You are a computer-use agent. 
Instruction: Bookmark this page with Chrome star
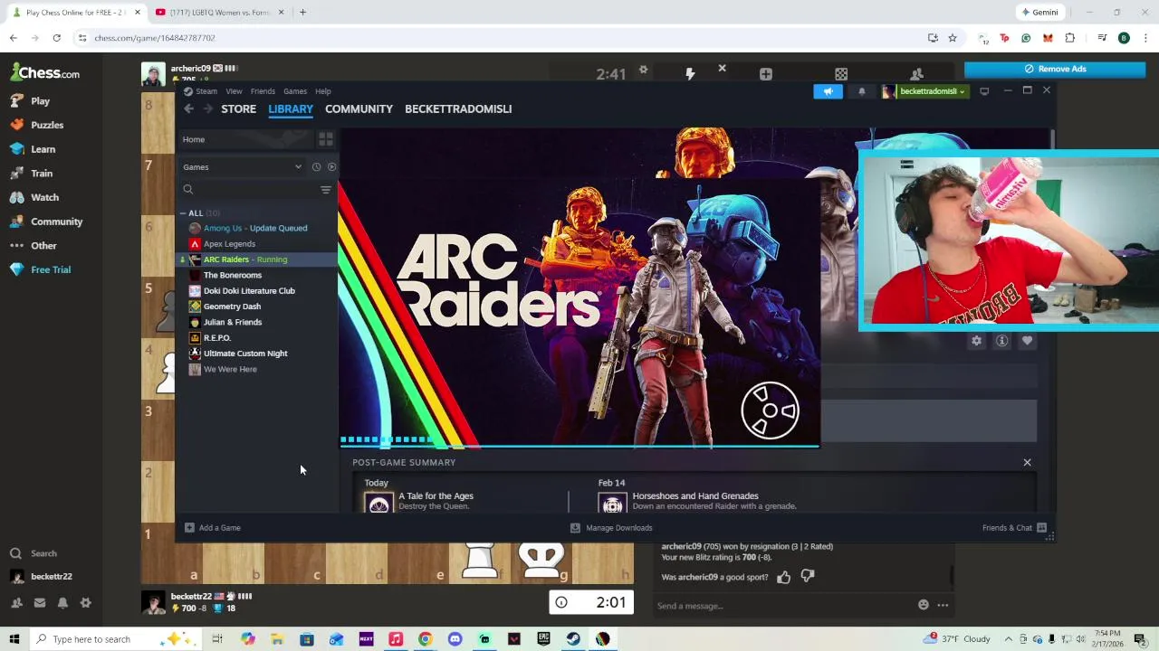(x=953, y=38)
